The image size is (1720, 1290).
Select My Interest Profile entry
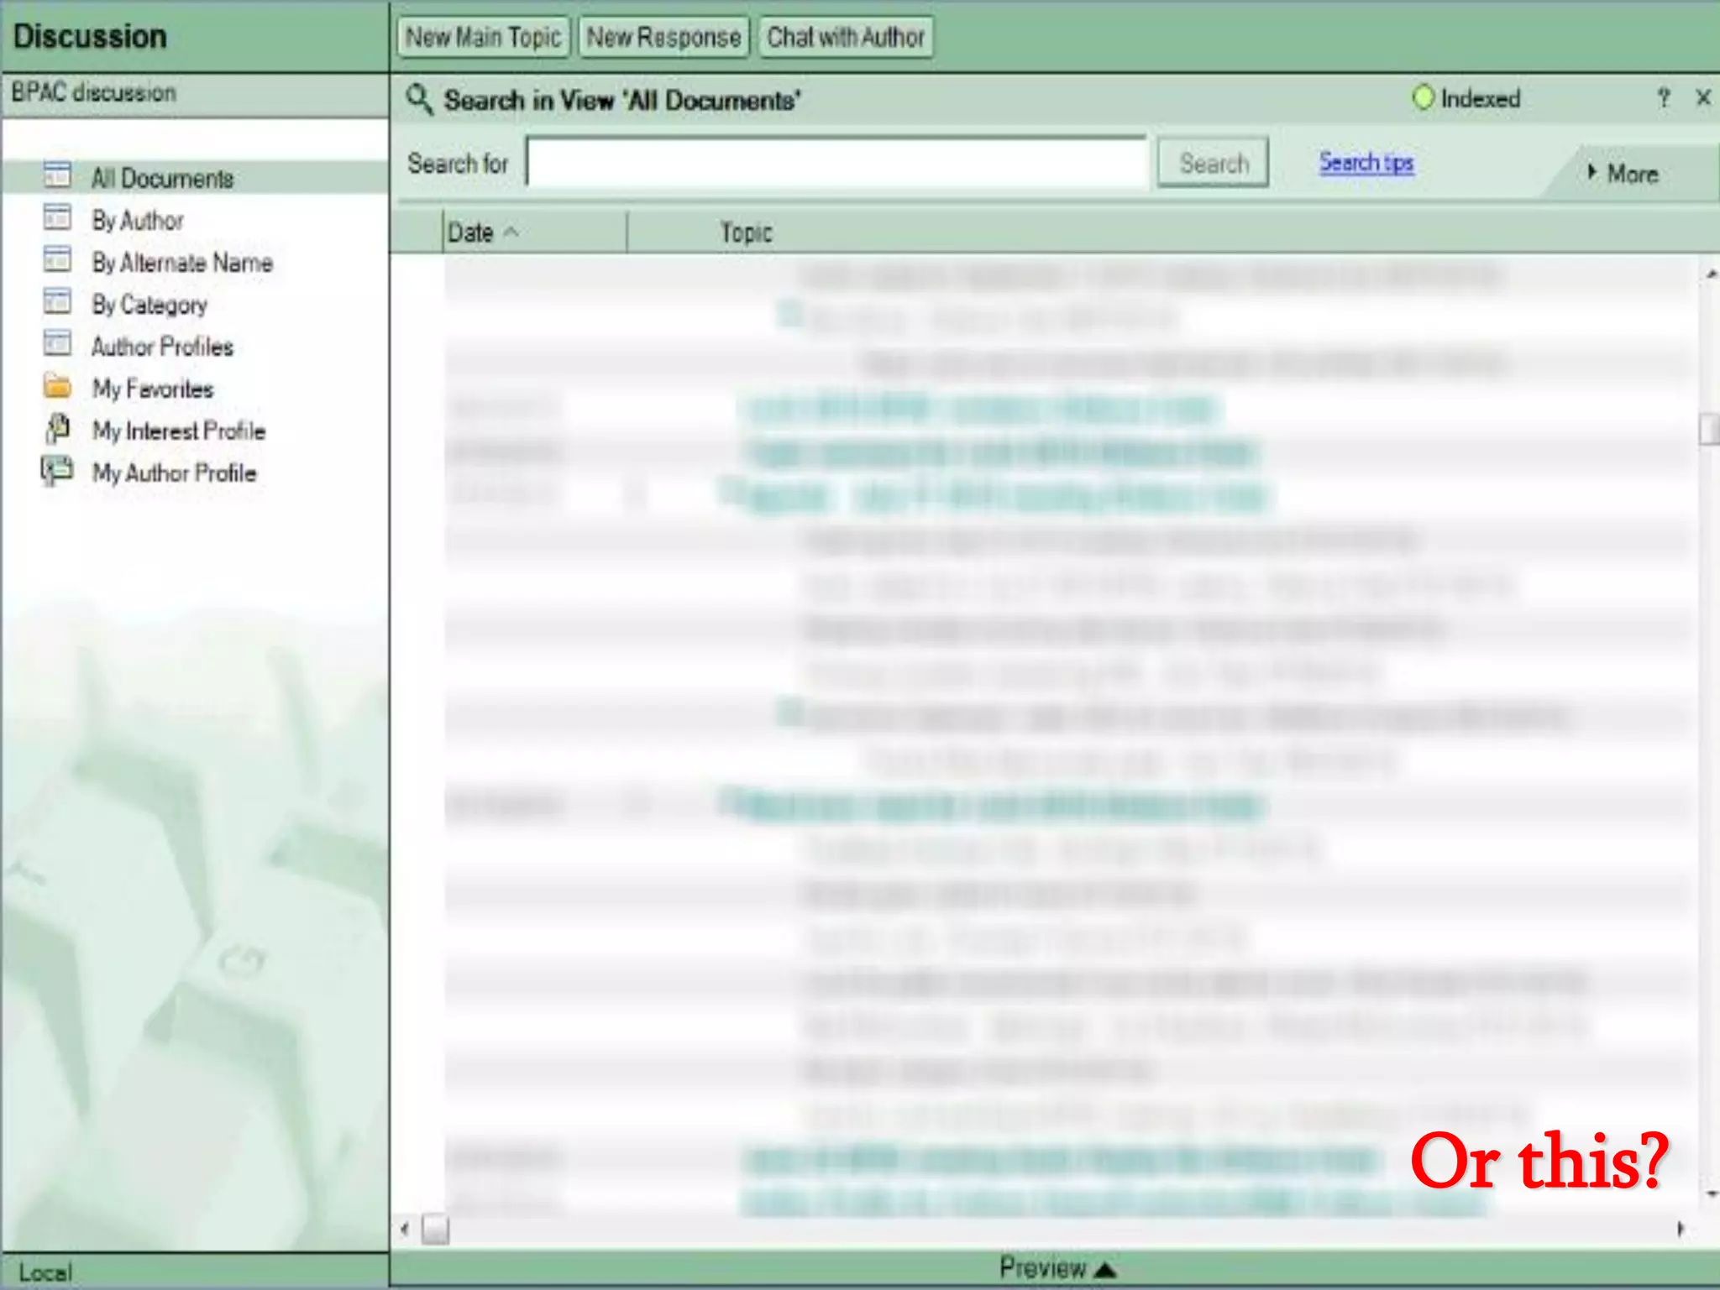(x=179, y=431)
